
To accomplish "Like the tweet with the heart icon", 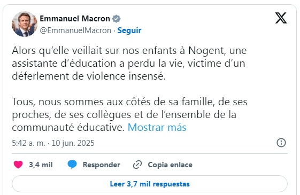I will coord(18,165).
